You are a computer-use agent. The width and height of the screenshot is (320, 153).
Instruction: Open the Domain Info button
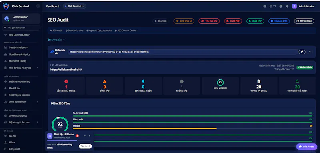(x=279, y=21)
